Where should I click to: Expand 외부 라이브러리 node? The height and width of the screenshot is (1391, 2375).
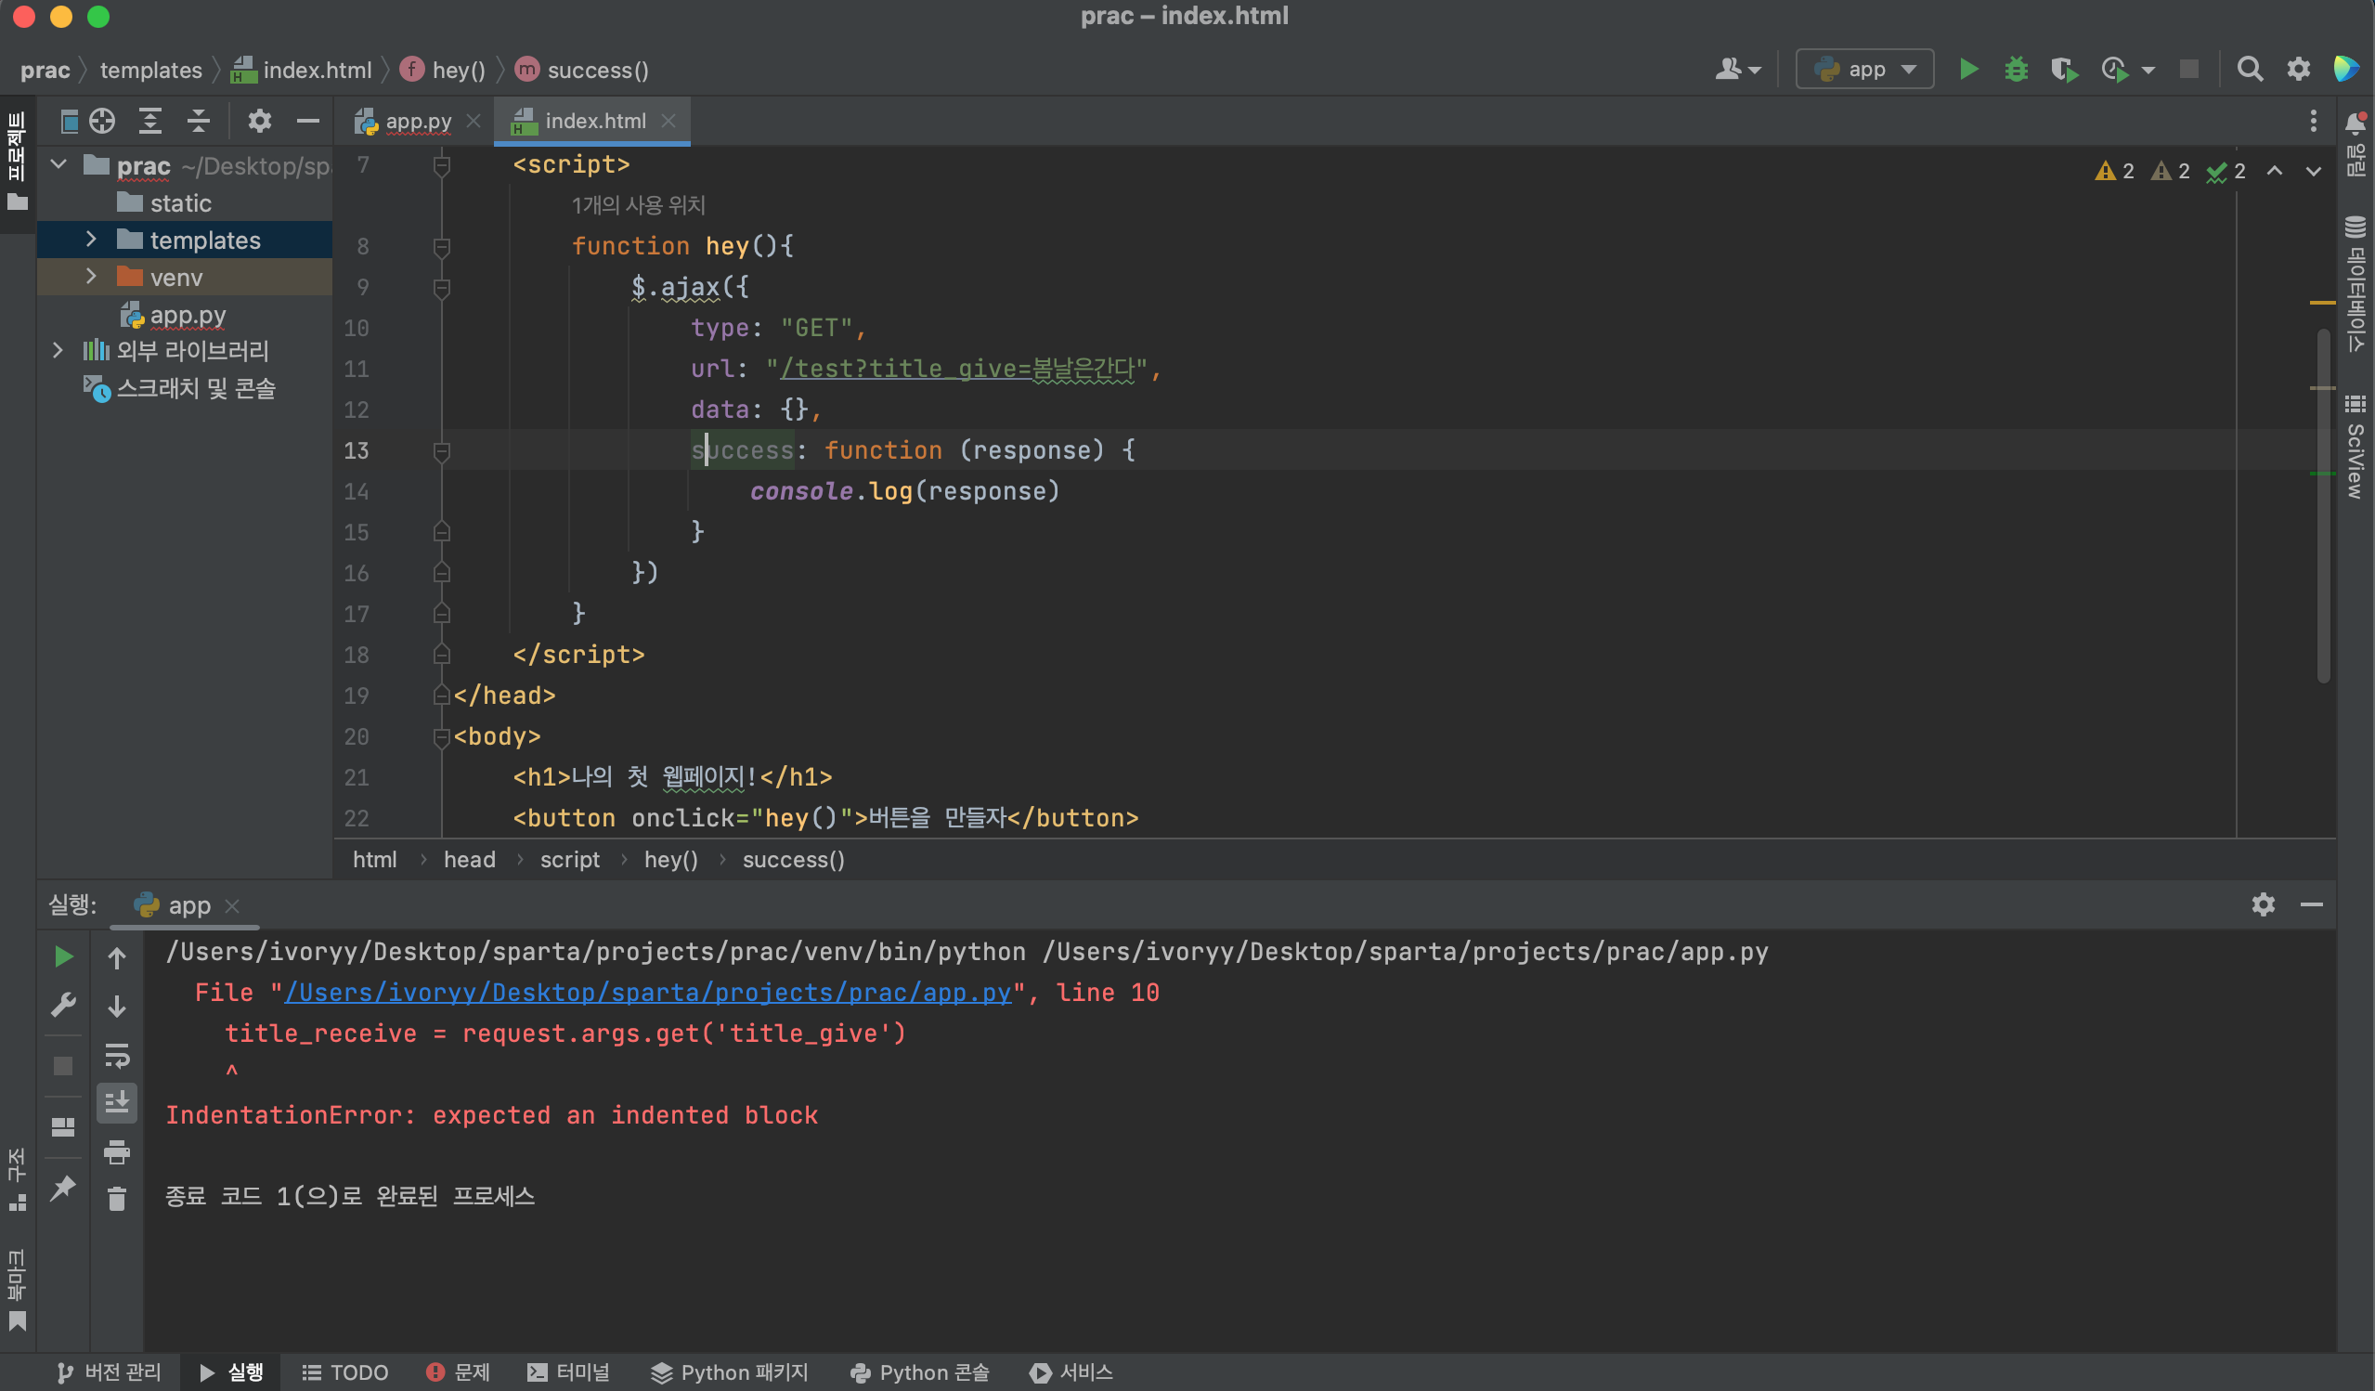coord(58,351)
